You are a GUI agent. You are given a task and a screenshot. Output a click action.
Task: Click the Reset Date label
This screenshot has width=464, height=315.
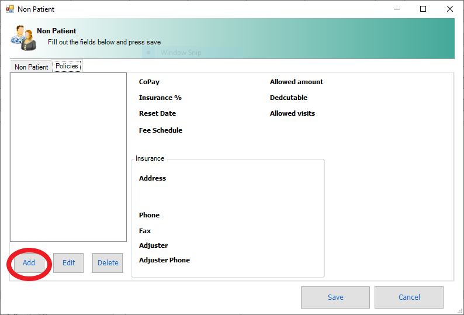point(157,113)
